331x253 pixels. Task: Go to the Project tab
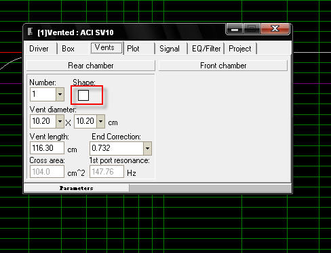coord(241,49)
